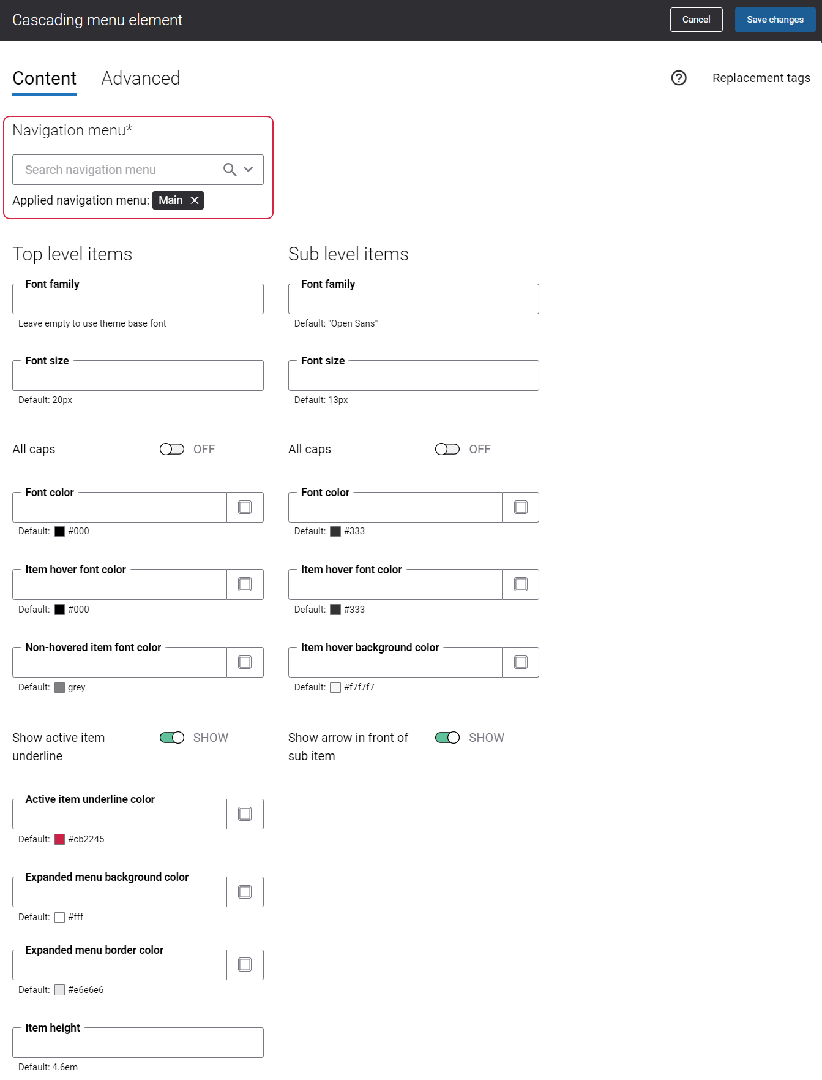Image resolution: width=822 pixels, height=1080 pixels.
Task: Click top level Item hover font color text field
Action: point(119,584)
